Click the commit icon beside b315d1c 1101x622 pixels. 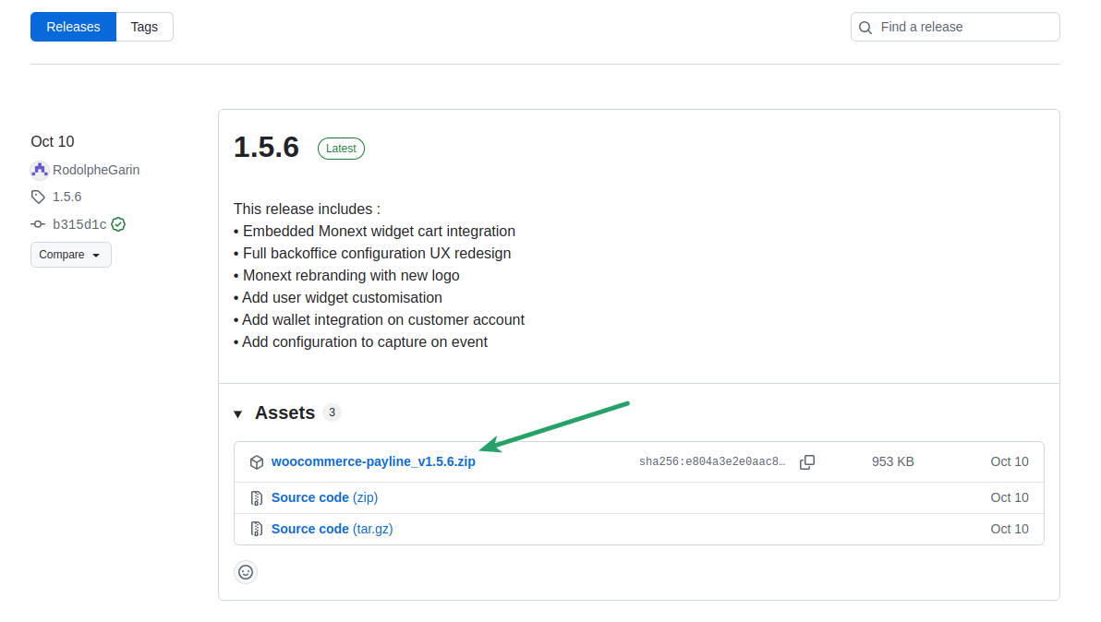click(x=38, y=224)
